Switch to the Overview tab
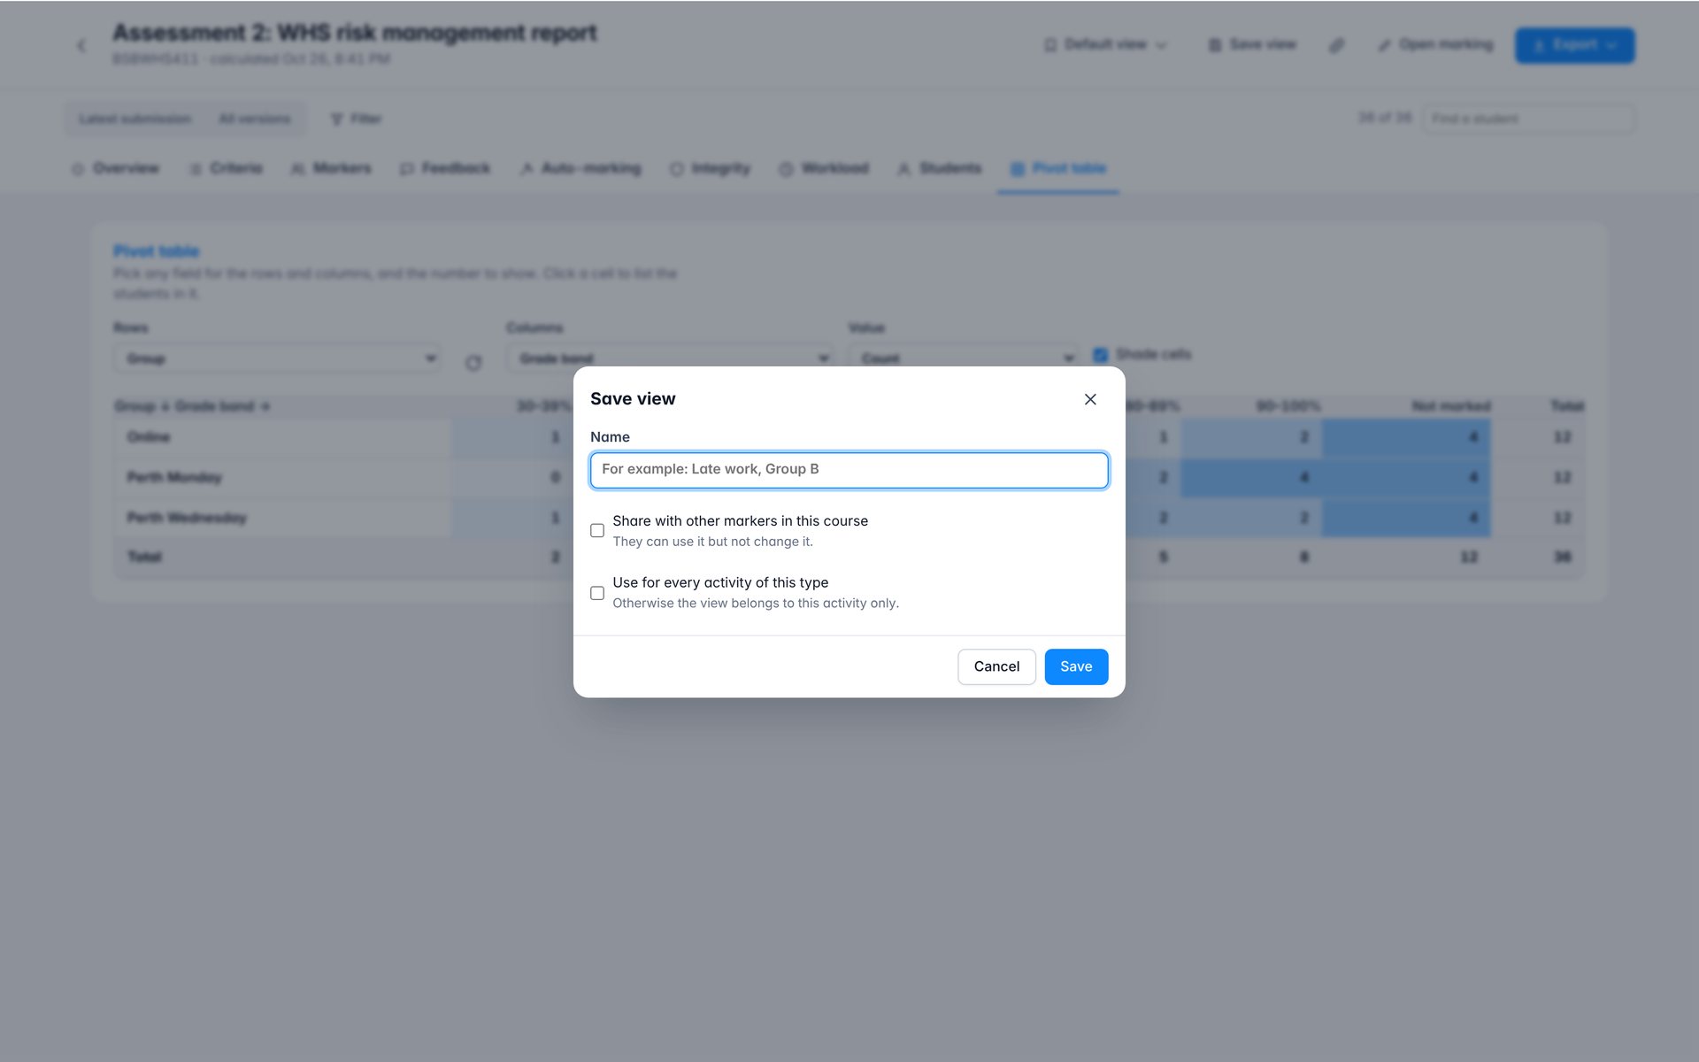 point(115,168)
